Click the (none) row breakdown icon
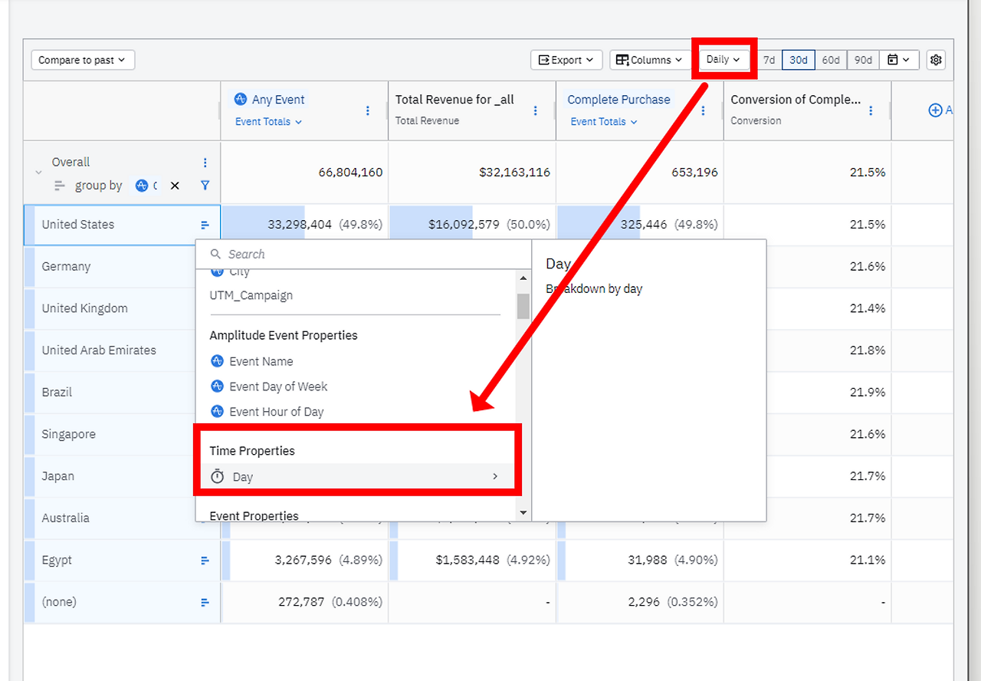 (x=205, y=603)
